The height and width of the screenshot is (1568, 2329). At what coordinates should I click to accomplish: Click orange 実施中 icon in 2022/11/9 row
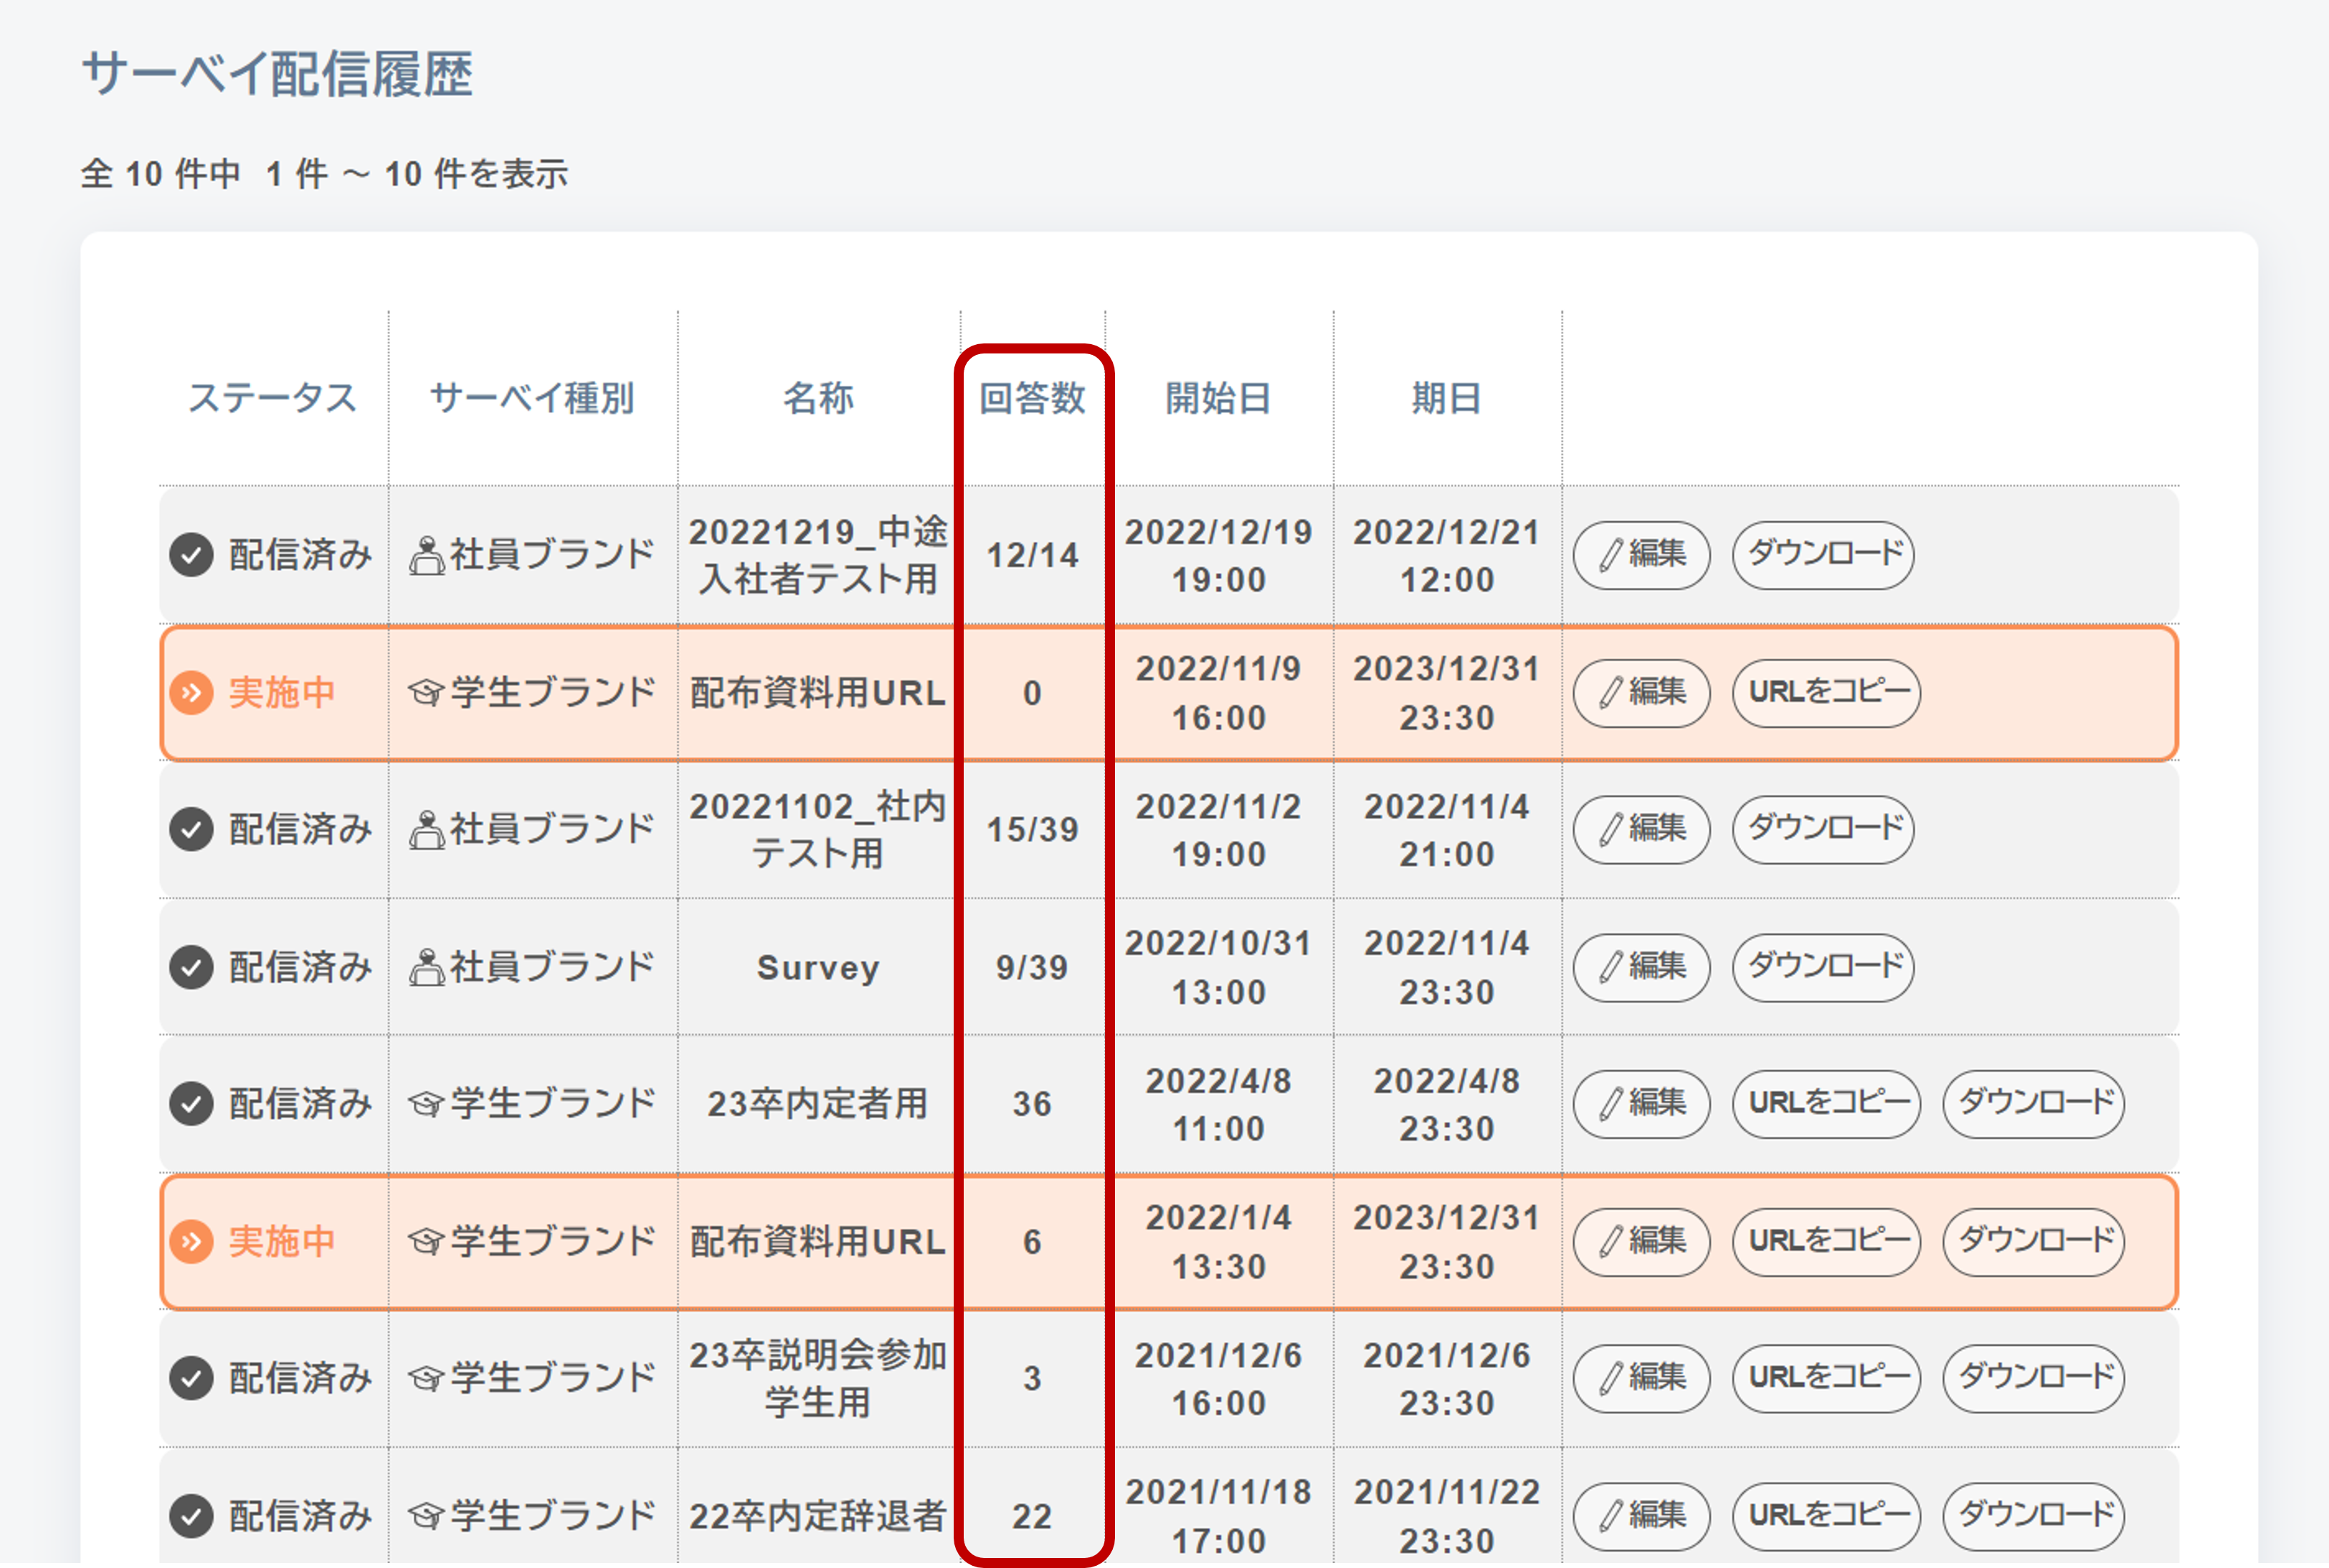pos(191,693)
